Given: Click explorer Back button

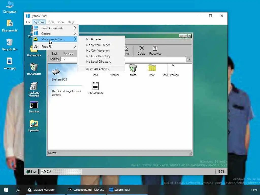Looking at the screenshot, I should coord(54,53).
